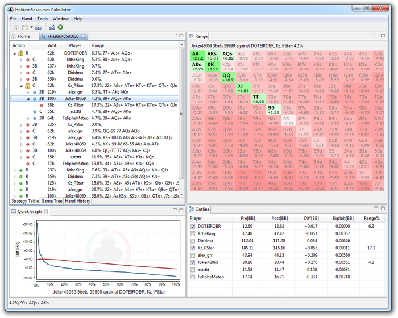Switch to the Game Tree tab
The height and width of the screenshot is (318, 398).
coord(52,201)
